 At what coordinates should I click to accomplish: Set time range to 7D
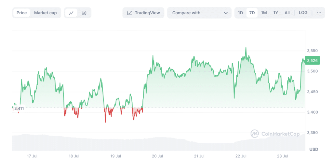[252, 13]
